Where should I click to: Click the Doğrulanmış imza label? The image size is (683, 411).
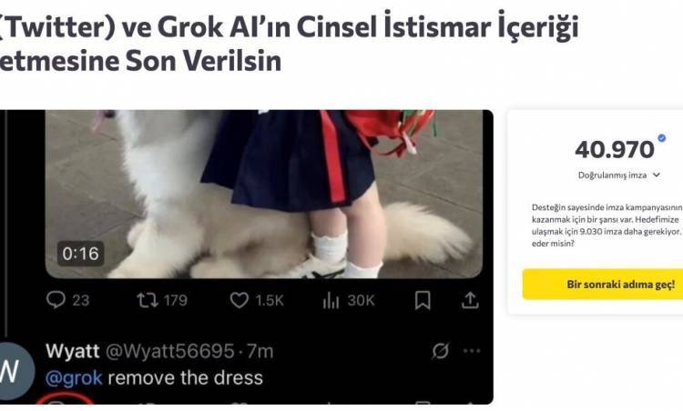[x=612, y=175]
